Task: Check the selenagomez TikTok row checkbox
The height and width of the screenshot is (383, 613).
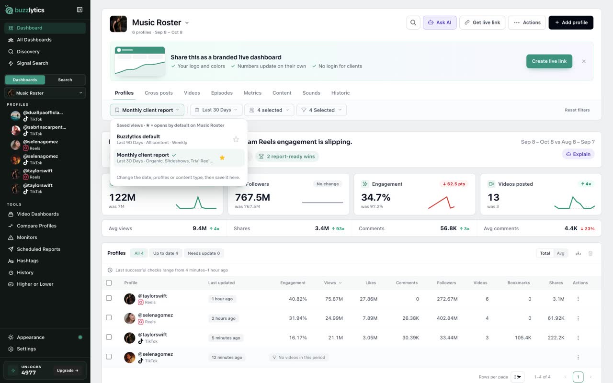Action: coord(109,357)
